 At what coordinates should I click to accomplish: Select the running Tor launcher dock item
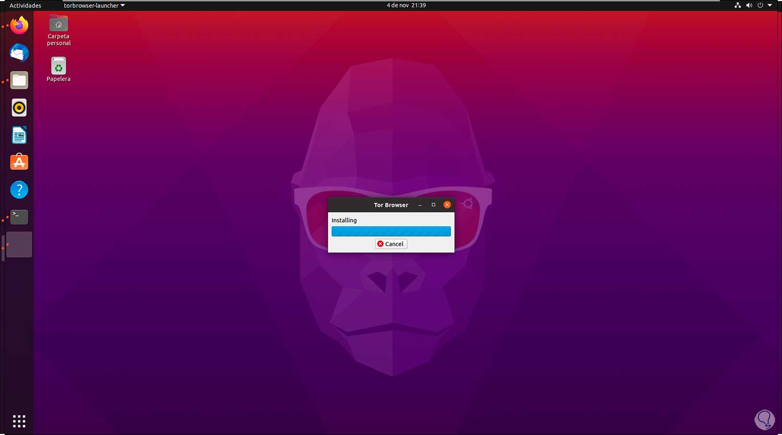[x=19, y=245]
